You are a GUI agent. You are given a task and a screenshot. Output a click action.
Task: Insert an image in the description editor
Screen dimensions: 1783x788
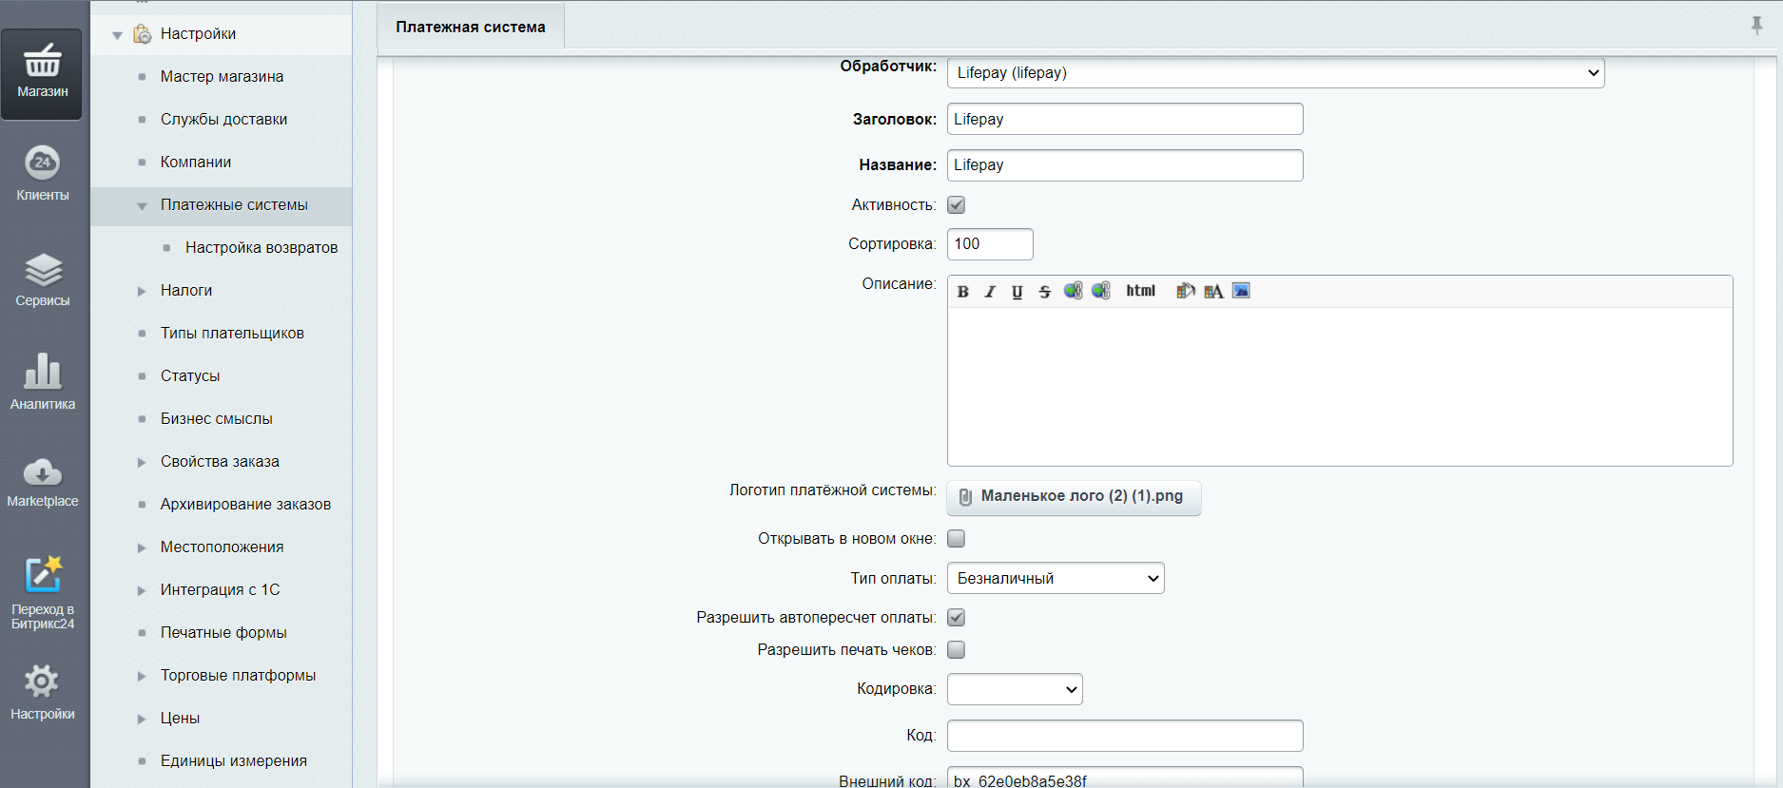point(1241,291)
